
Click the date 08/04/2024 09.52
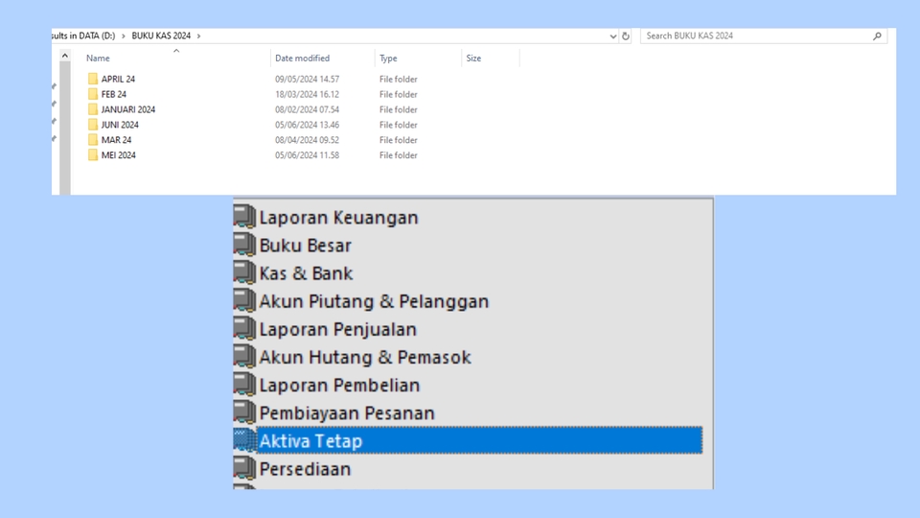[x=307, y=140]
